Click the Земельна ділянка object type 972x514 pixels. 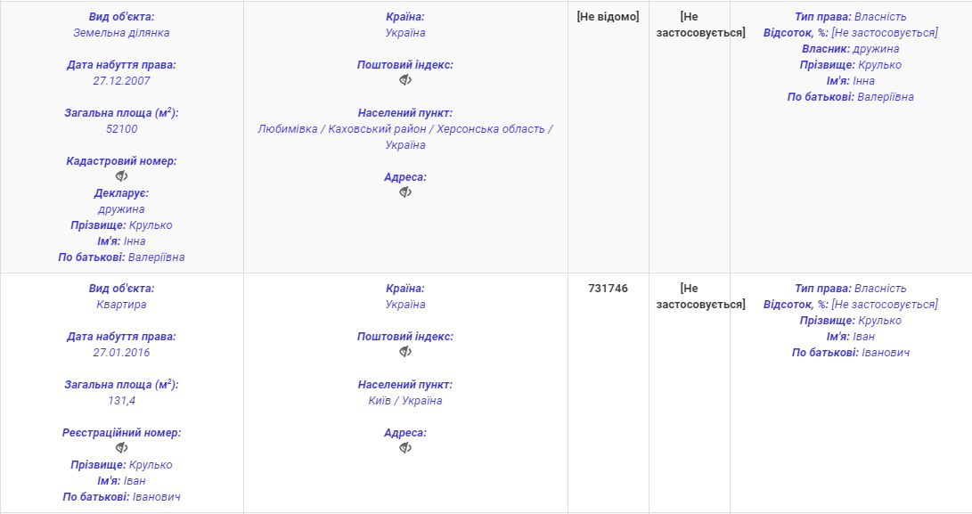pyautogui.click(x=121, y=33)
